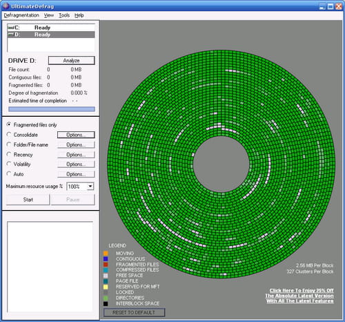Select the Consolidate radio button
The width and height of the screenshot is (345, 322).
coord(9,134)
